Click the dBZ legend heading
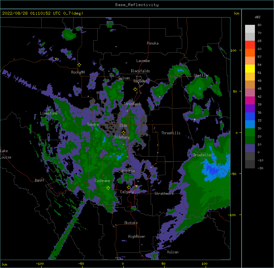Screen dimensions: 274x268 click(257, 17)
